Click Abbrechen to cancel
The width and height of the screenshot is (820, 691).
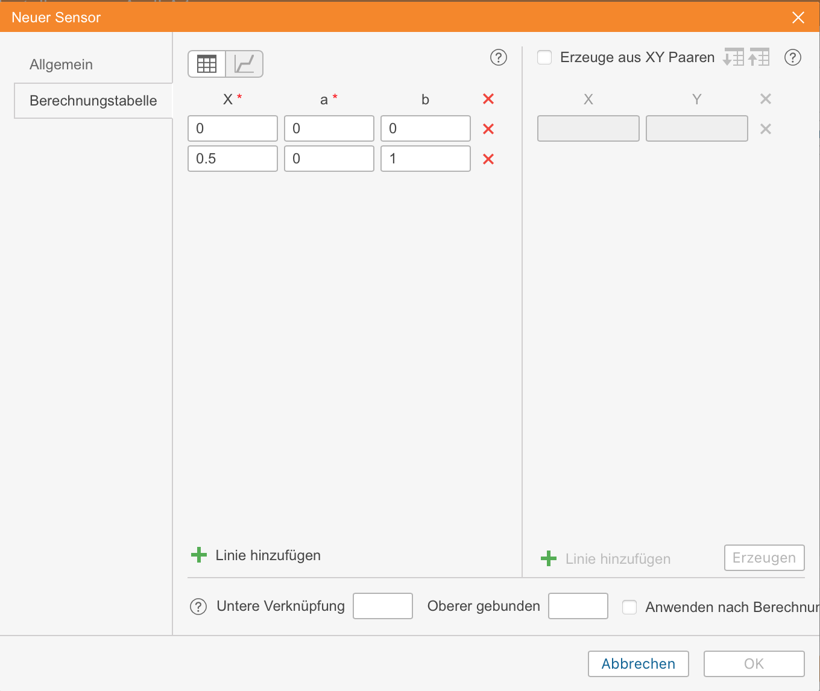click(x=638, y=664)
